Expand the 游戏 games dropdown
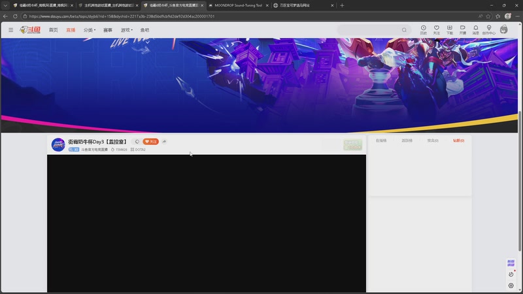This screenshot has width=523, height=294. [126, 30]
